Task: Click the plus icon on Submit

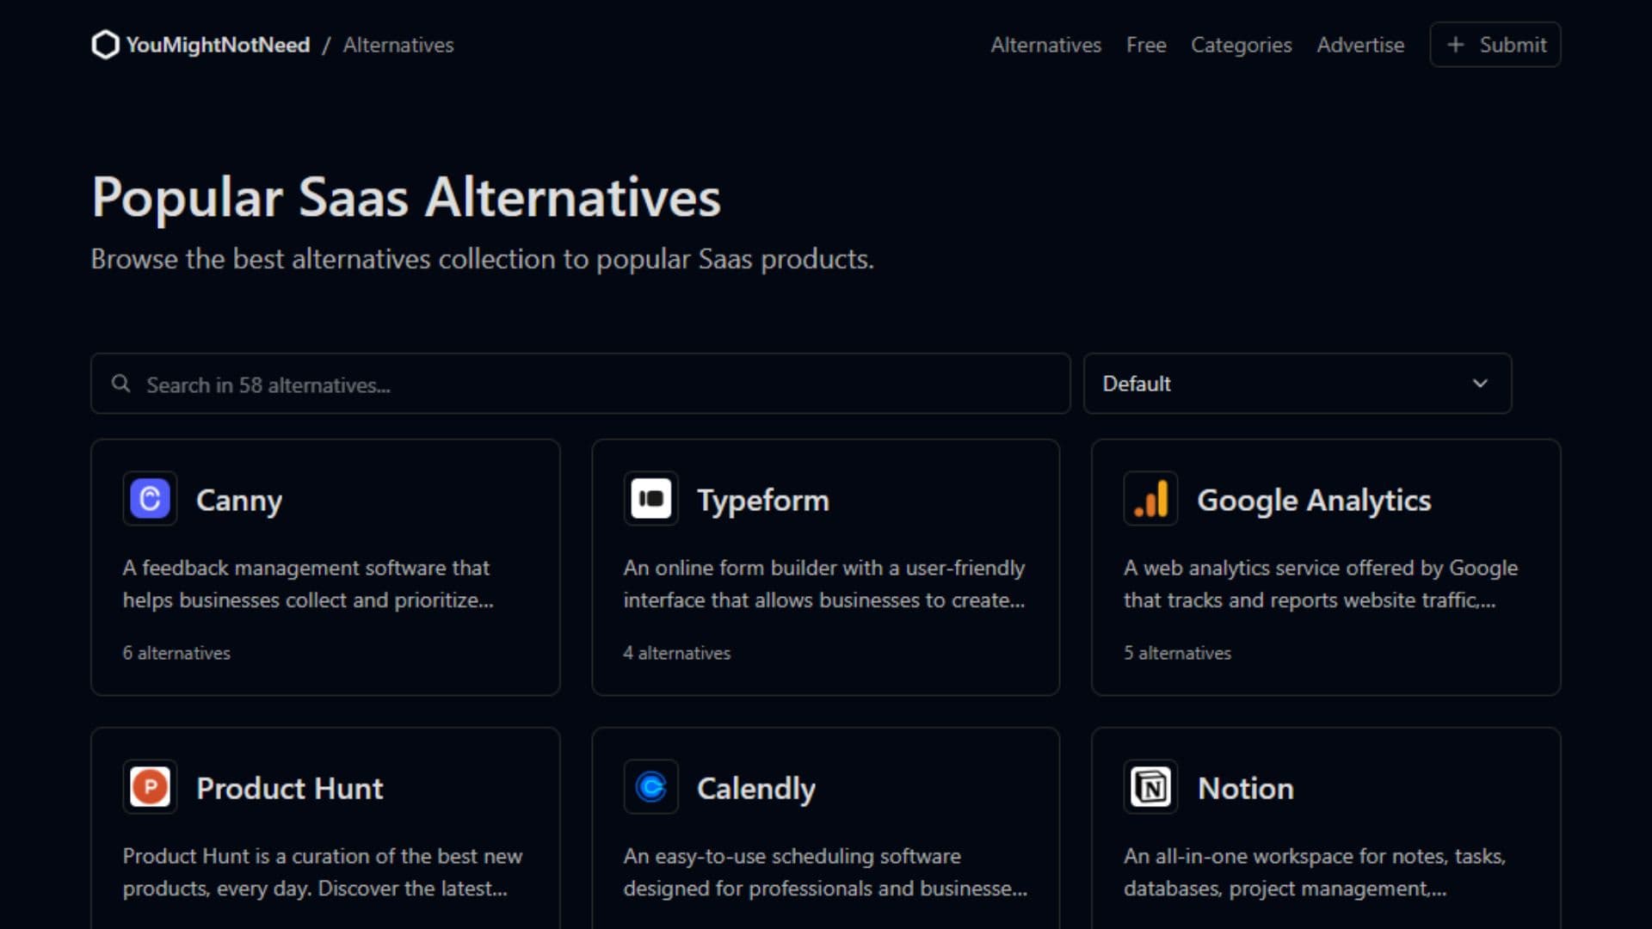Action: (x=1456, y=44)
